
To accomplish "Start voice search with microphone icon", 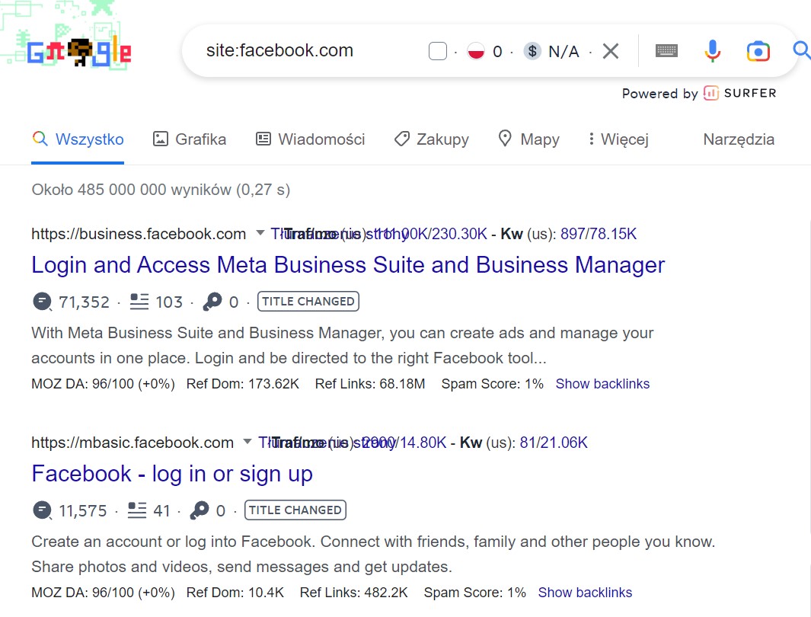I will coord(712,51).
